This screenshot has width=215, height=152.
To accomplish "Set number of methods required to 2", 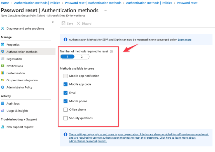I will point(82,57).
